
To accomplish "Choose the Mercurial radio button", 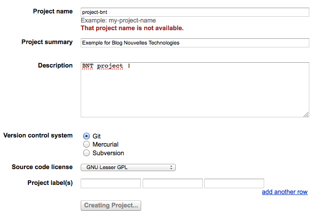I will [86, 144].
